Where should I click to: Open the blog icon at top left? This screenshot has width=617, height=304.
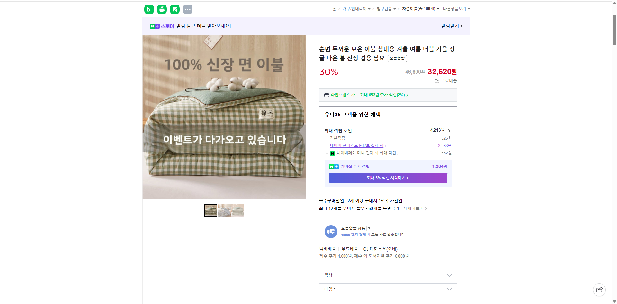[x=148, y=9]
